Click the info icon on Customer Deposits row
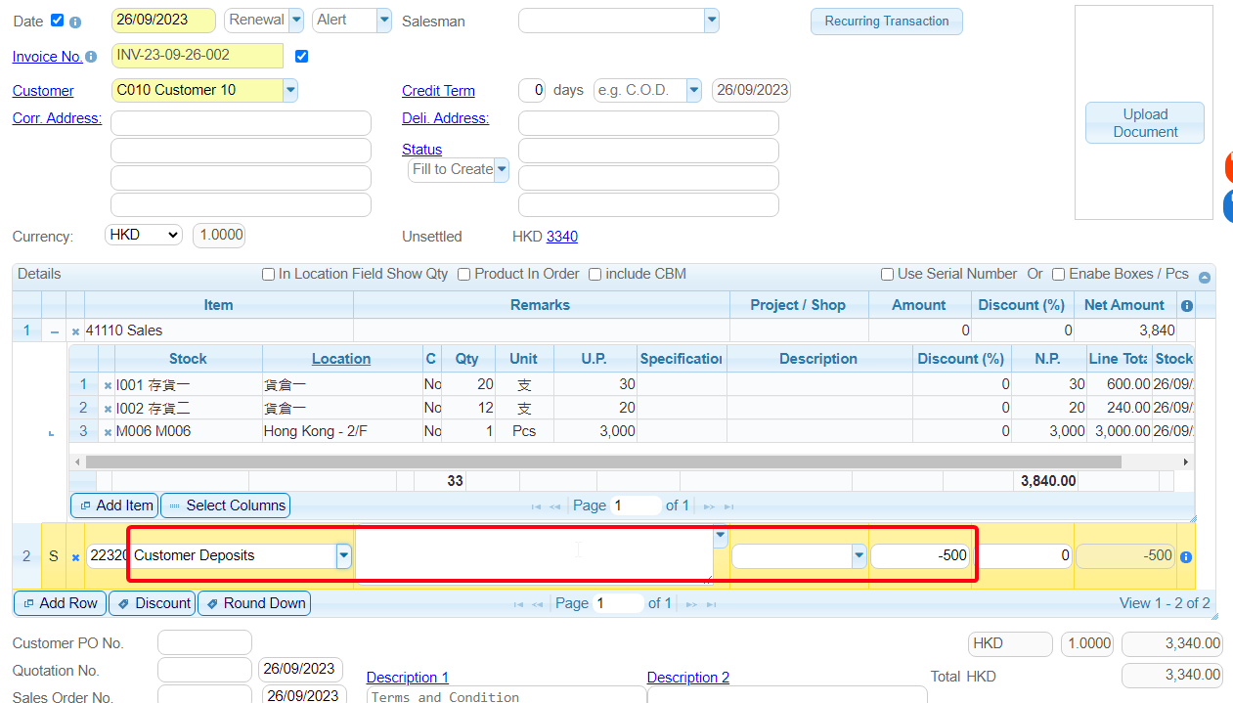This screenshot has height=703, width=1233. tap(1186, 557)
